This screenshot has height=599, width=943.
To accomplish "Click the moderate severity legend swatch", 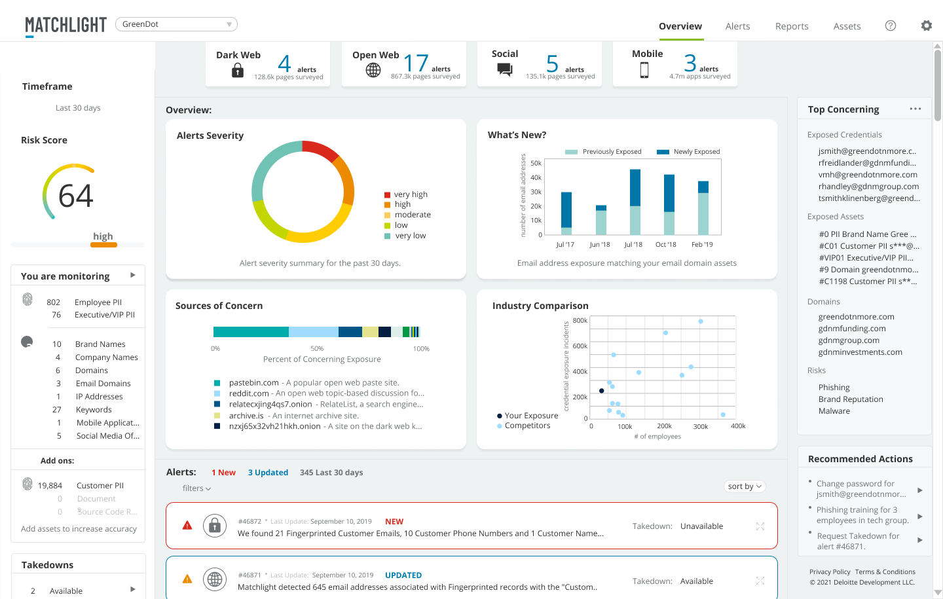I will click(388, 215).
